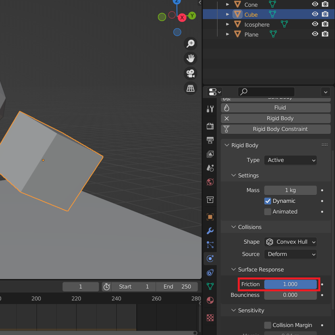Enable the Collision Margin checkbox

[x=268, y=325]
